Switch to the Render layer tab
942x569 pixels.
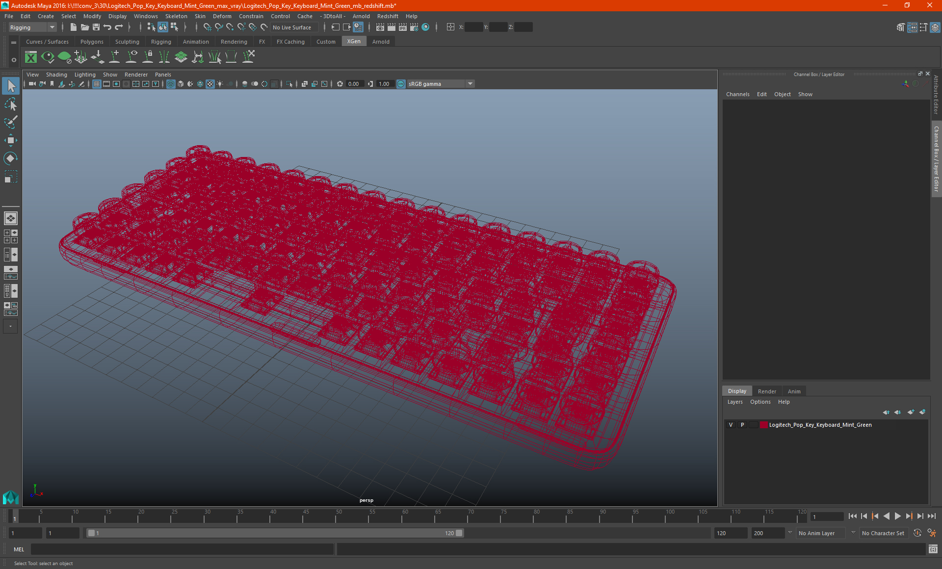coord(767,391)
